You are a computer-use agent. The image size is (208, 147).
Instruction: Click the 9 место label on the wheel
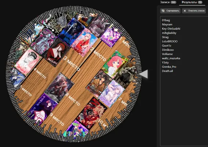(57, 119)
